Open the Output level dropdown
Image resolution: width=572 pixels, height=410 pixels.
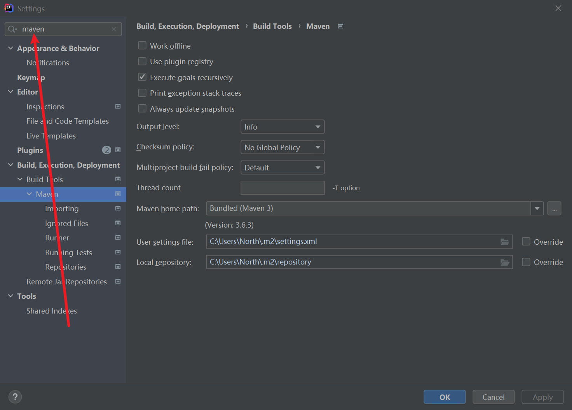[x=283, y=127]
